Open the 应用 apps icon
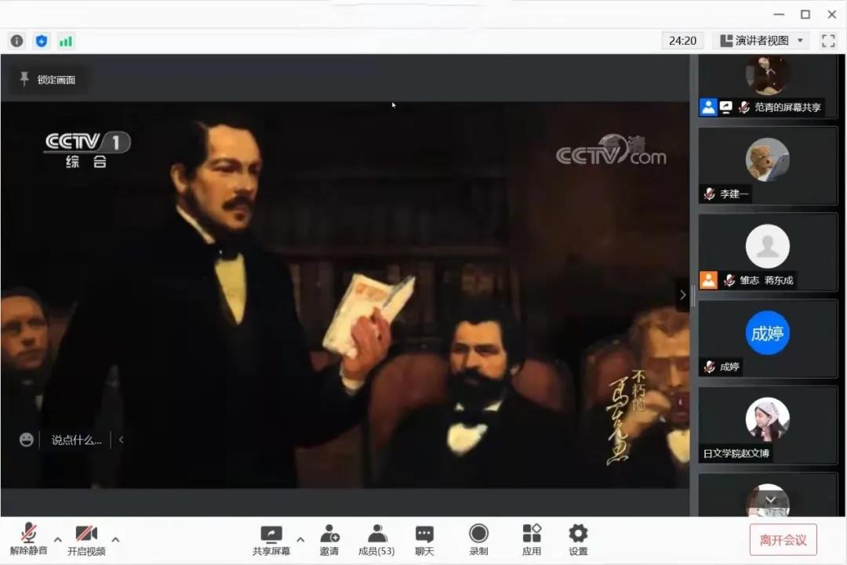This screenshot has width=847, height=565. tap(532, 540)
